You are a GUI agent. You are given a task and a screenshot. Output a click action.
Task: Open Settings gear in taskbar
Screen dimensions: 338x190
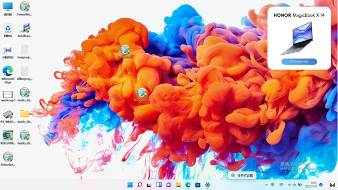pos(207,185)
